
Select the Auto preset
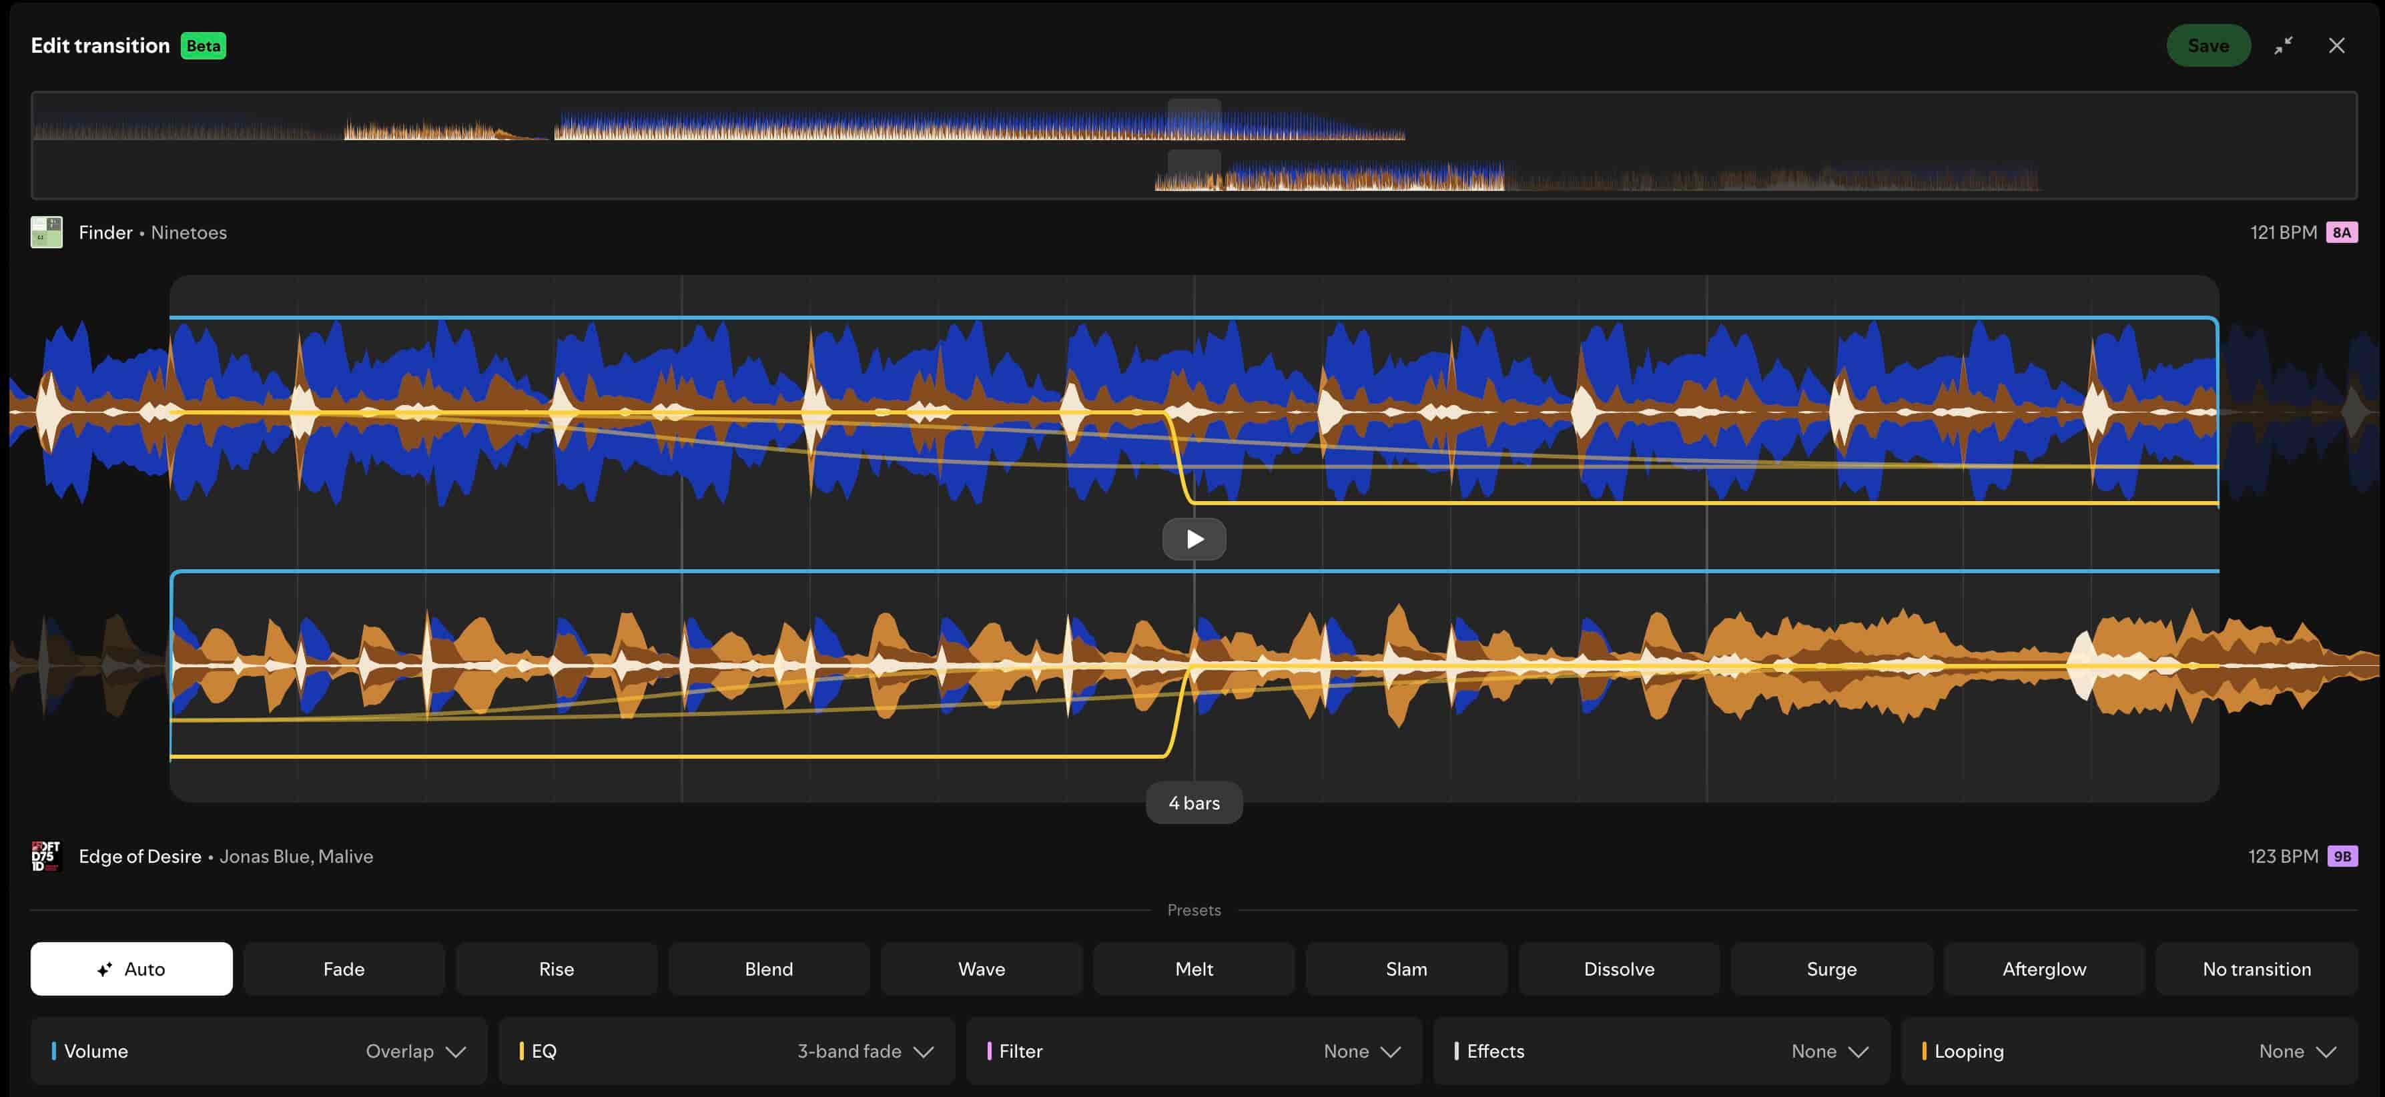click(x=131, y=968)
